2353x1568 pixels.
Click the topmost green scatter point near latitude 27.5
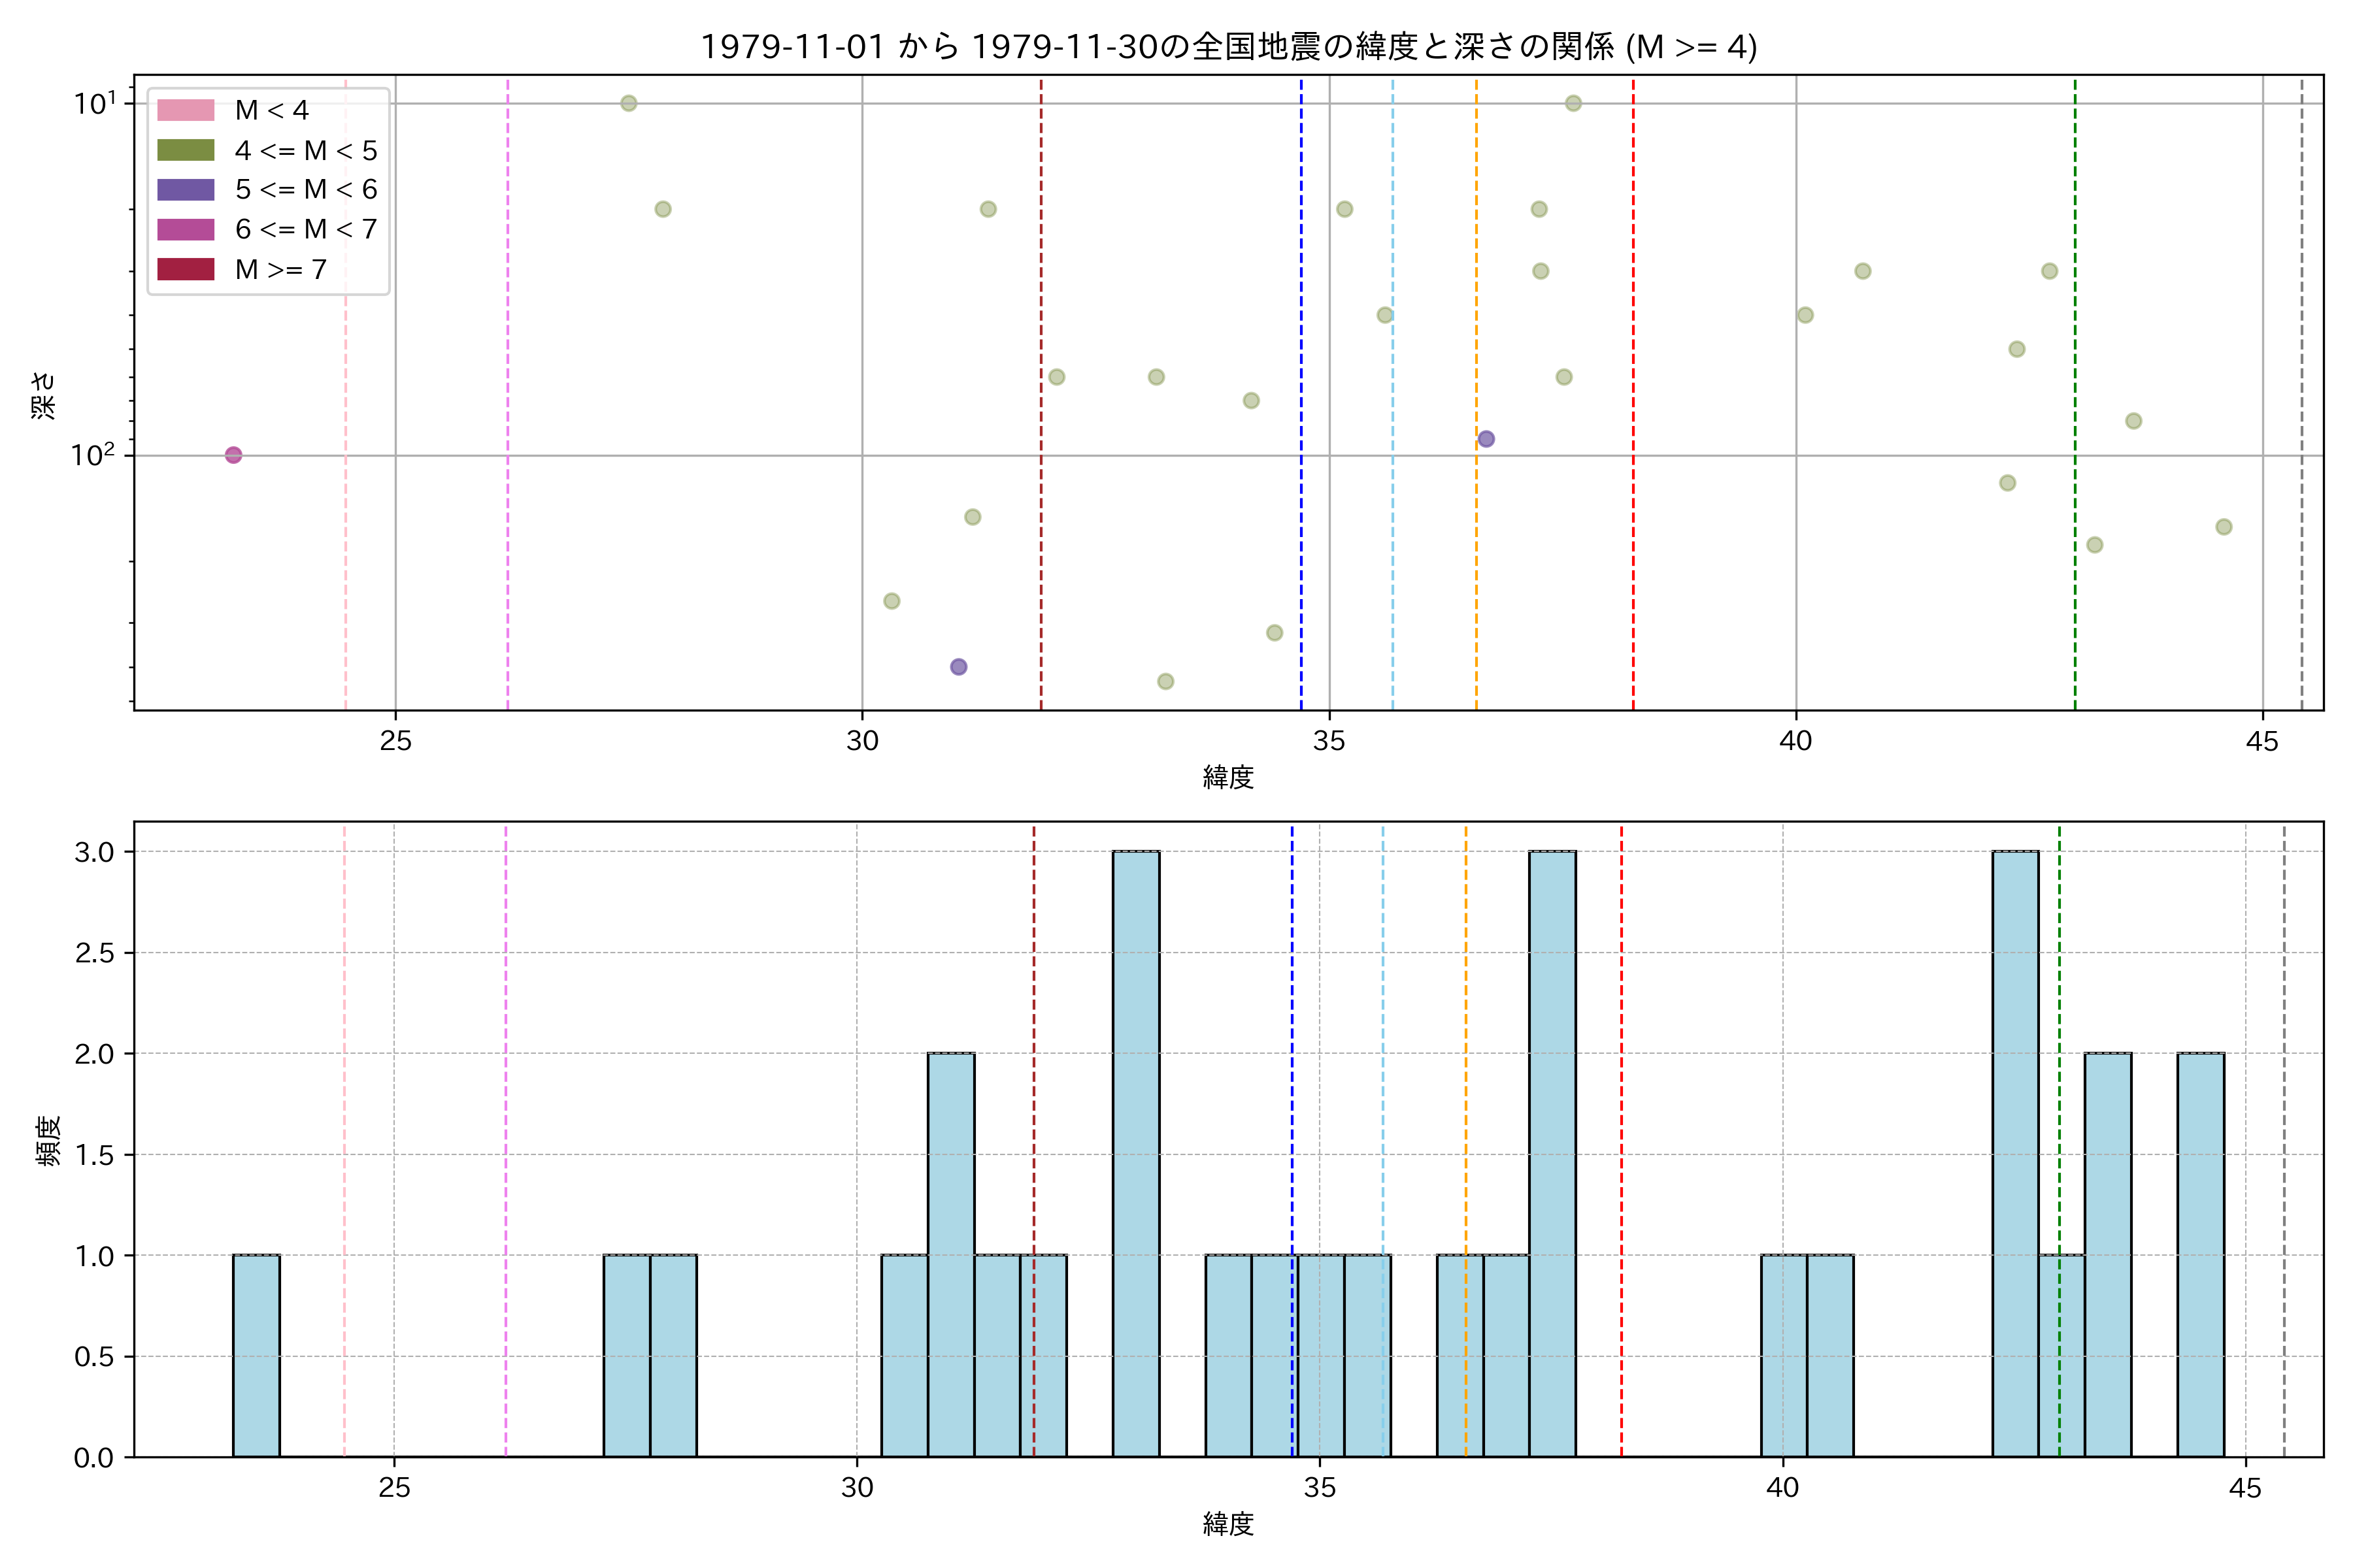pyautogui.click(x=628, y=103)
